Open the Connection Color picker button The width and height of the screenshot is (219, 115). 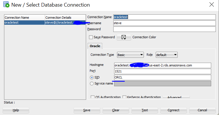tap(124, 37)
